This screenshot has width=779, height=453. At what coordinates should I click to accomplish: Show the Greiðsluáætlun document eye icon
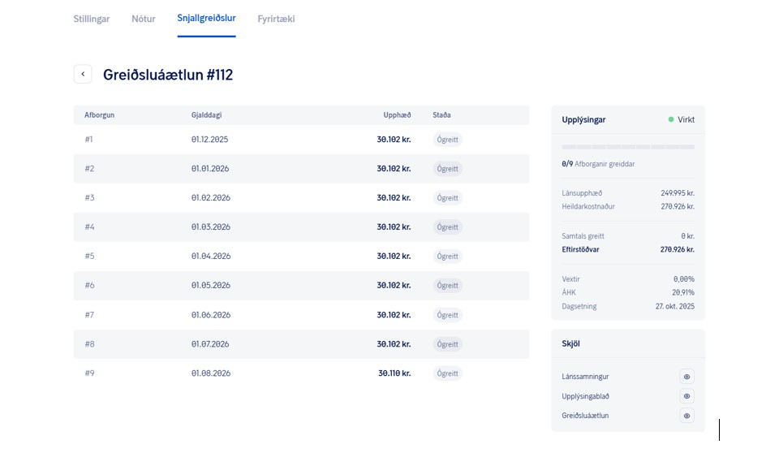pos(686,416)
